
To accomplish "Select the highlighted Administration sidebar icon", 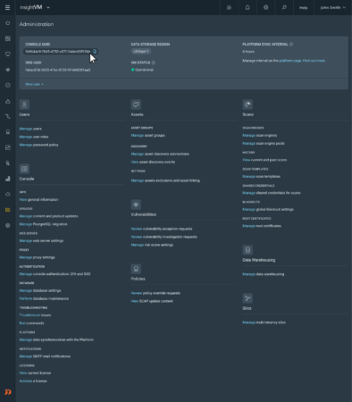I will tap(8, 210).
